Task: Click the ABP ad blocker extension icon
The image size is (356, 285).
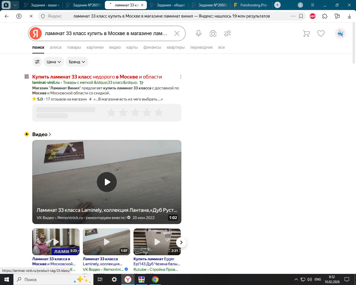Action: tap(313, 16)
